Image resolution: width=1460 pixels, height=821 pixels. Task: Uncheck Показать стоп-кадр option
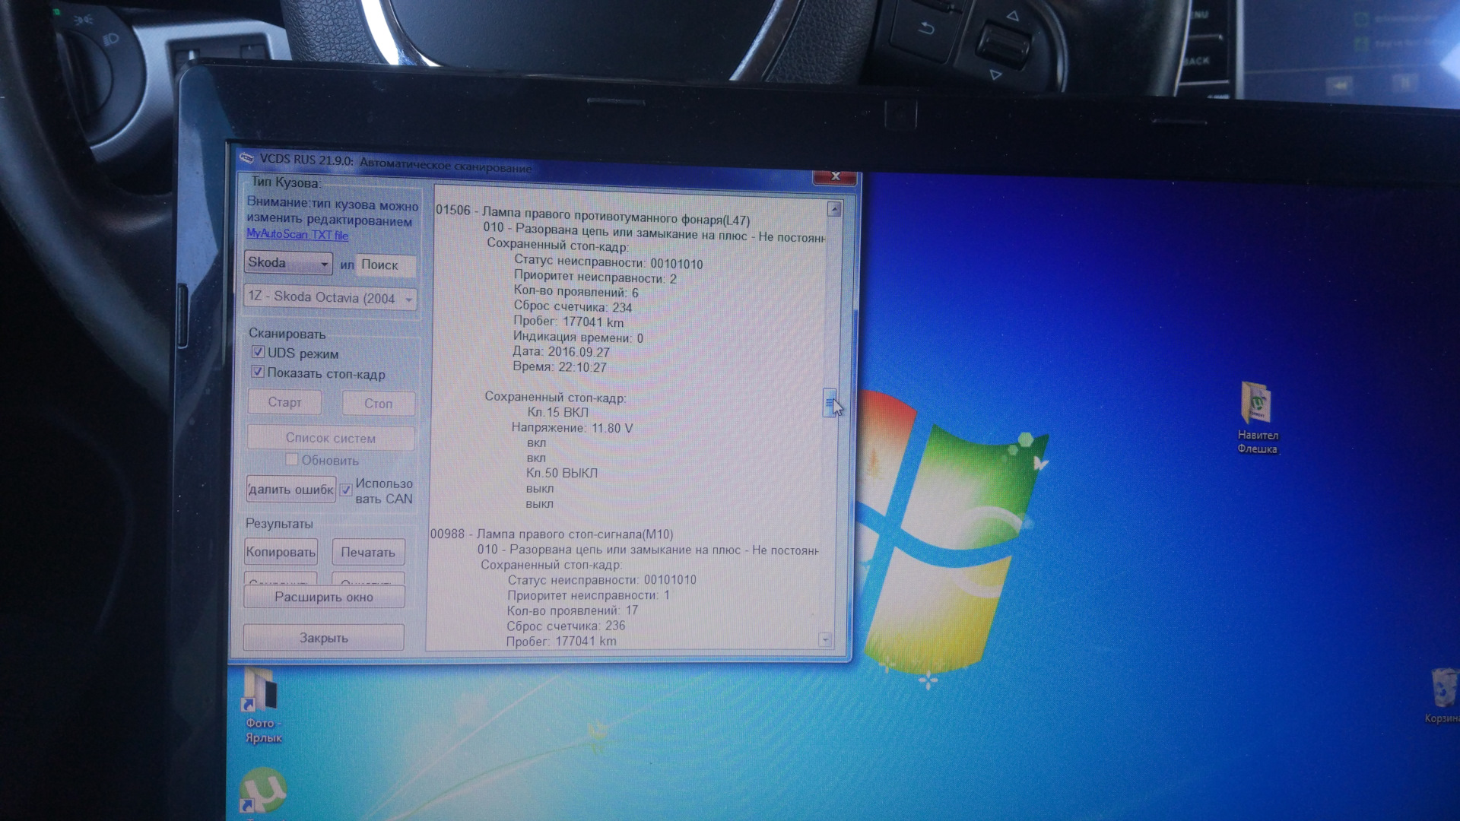(x=258, y=372)
